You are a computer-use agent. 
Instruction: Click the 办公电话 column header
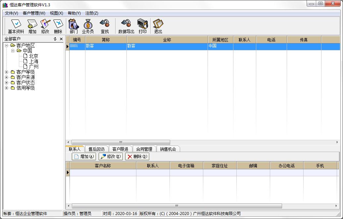click(287, 166)
